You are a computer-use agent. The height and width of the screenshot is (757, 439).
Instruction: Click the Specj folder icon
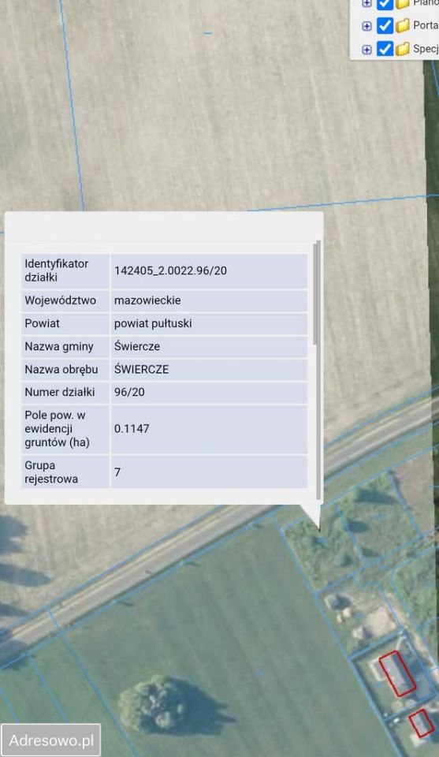[x=402, y=49]
